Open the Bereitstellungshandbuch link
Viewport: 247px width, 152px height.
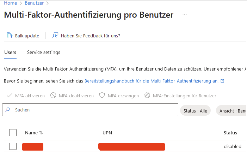[152, 81]
